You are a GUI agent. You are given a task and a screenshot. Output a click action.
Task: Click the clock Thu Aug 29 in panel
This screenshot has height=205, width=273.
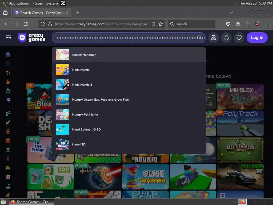(x=255, y=3)
